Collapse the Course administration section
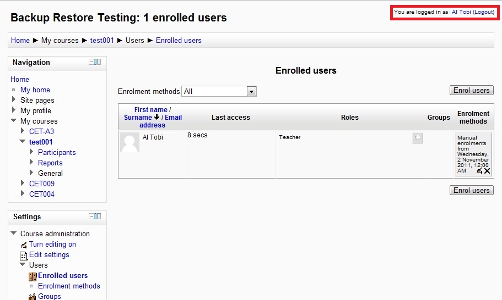 (13, 233)
